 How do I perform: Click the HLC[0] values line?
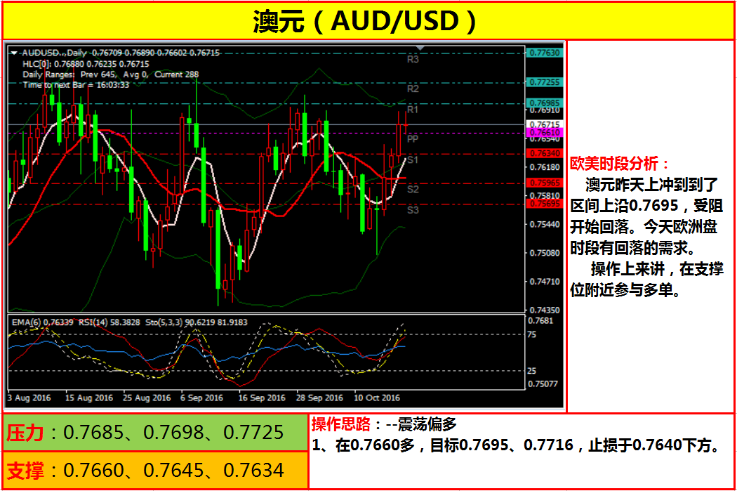coord(86,64)
